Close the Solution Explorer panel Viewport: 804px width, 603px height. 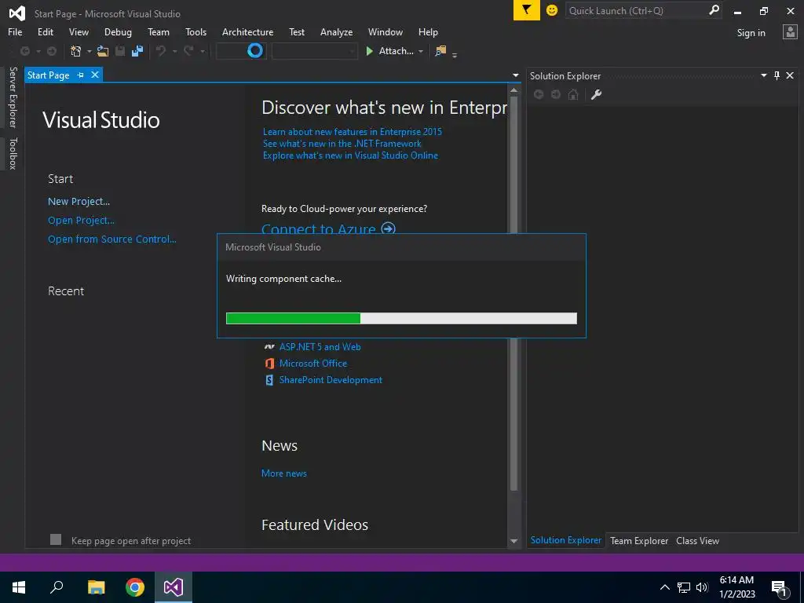point(790,75)
